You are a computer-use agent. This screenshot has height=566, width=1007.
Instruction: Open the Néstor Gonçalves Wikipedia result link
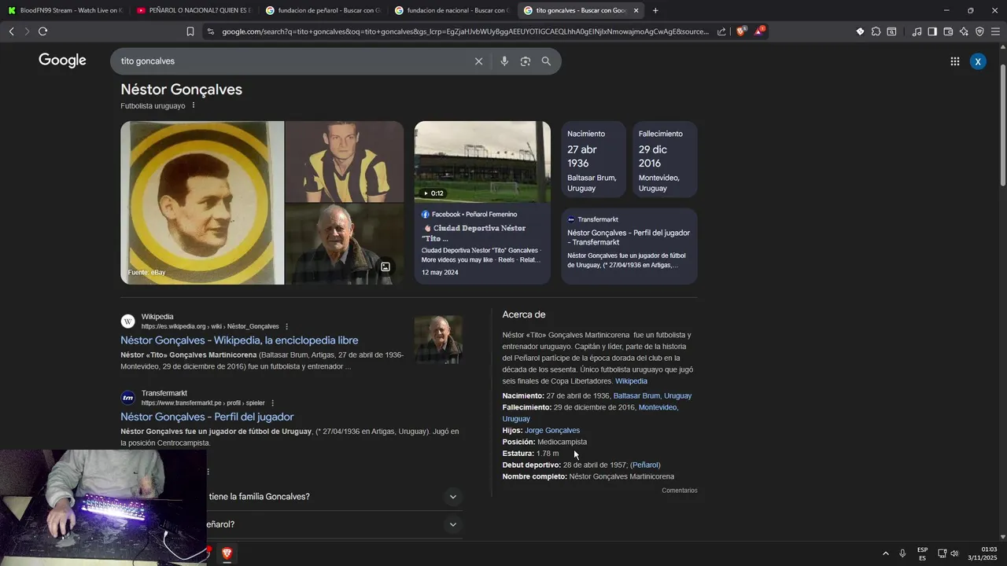tap(239, 340)
